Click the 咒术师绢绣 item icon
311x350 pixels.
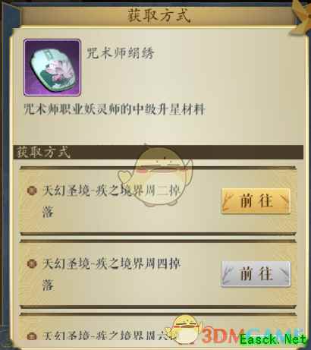[52, 68]
